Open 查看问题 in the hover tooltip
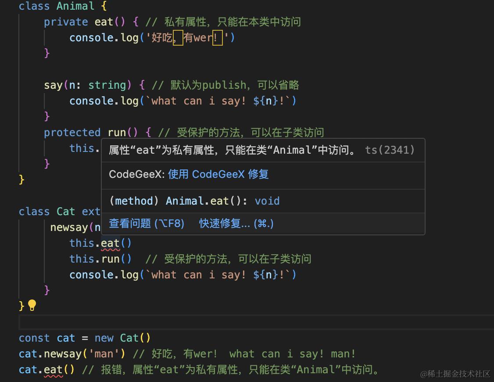Screen dimensions: 494x382 [x=146, y=223]
